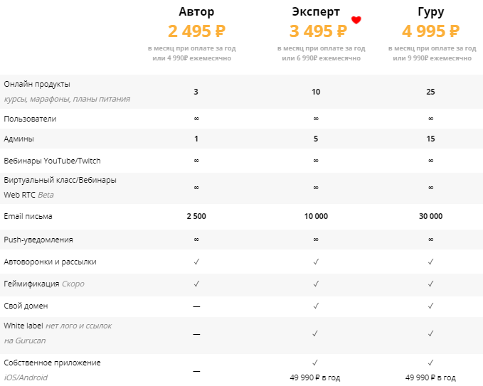
Task: Click the Автор plan's Вебинары YouTube/Twitch infinity symbol
Action: point(196,161)
